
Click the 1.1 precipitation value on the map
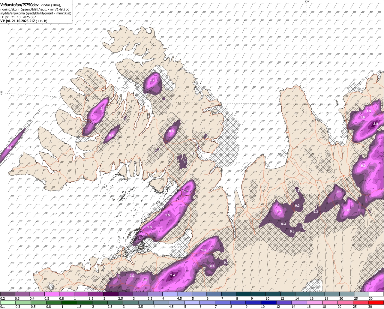(152, 81)
